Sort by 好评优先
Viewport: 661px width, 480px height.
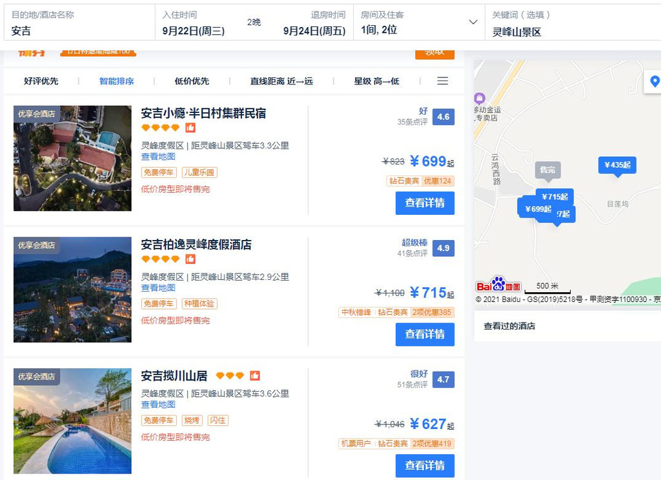[x=41, y=81]
